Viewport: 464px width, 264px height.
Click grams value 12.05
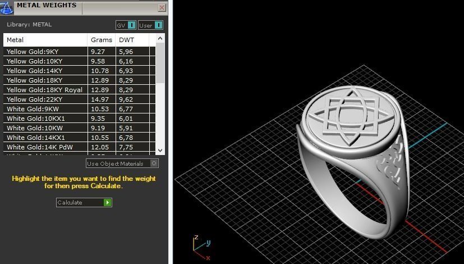coord(100,147)
